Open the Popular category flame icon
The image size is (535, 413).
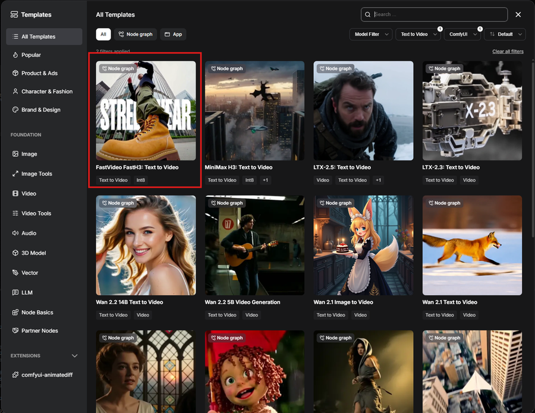tap(15, 55)
